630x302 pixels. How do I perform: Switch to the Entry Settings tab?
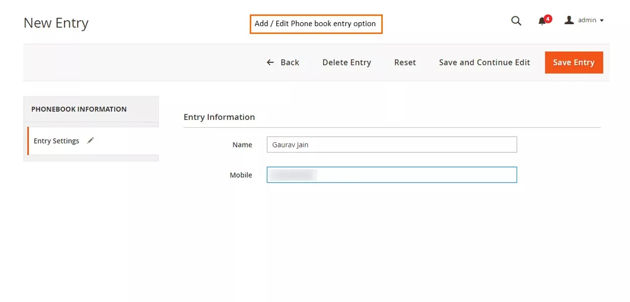click(x=56, y=141)
